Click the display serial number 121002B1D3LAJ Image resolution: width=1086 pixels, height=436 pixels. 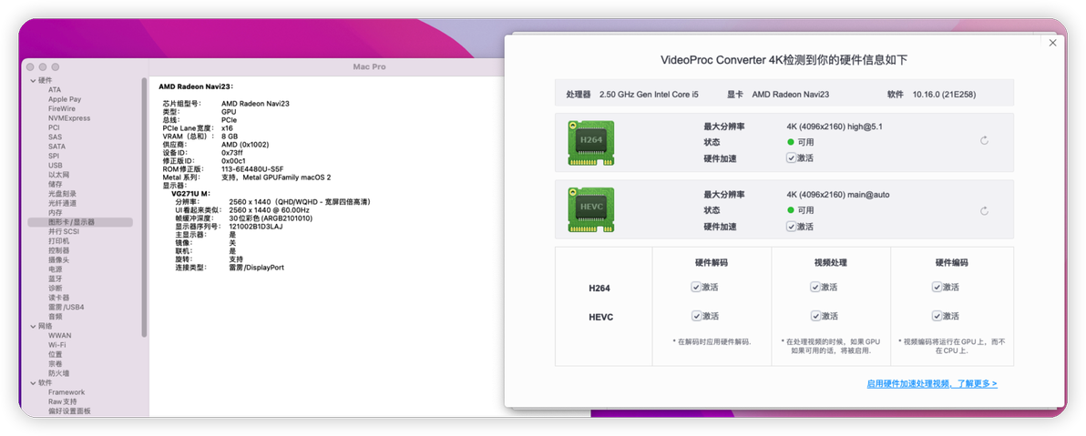[x=256, y=227]
